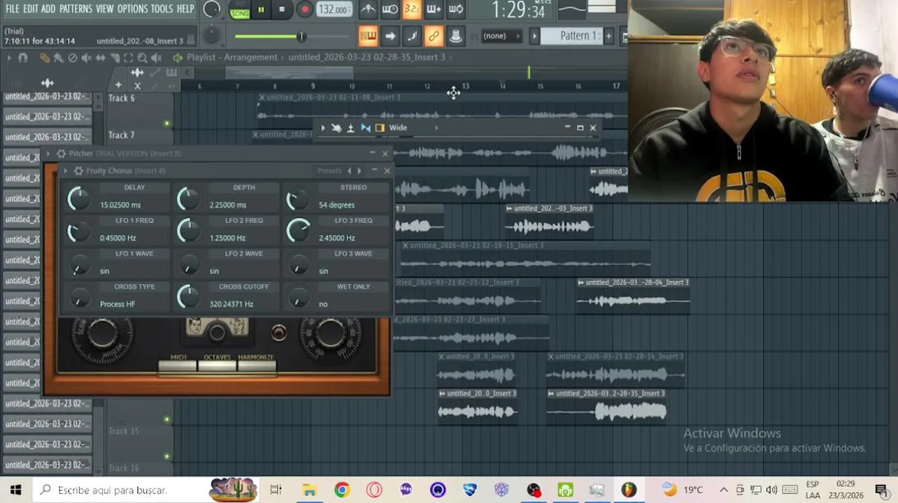The height and width of the screenshot is (503, 898).
Task: Select previous preset in Fruity Chorus
Action: pos(350,170)
